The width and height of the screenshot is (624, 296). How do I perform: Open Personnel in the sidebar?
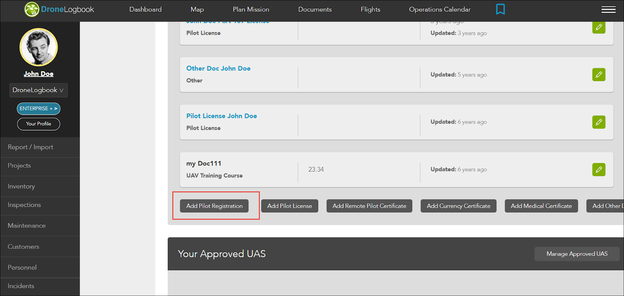(x=40, y=268)
